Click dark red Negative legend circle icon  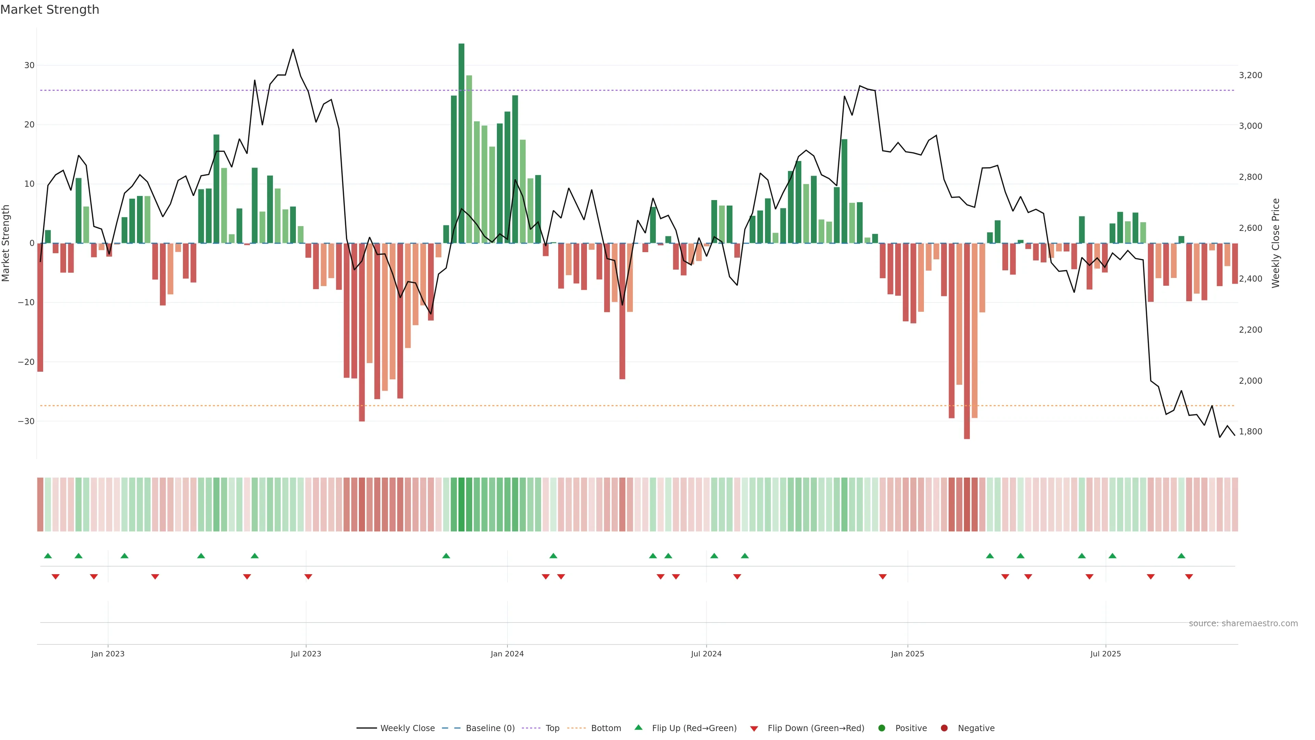(x=944, y=728)
